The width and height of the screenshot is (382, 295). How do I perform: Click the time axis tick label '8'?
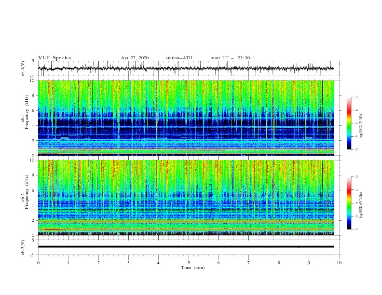[x=279, y=263]
